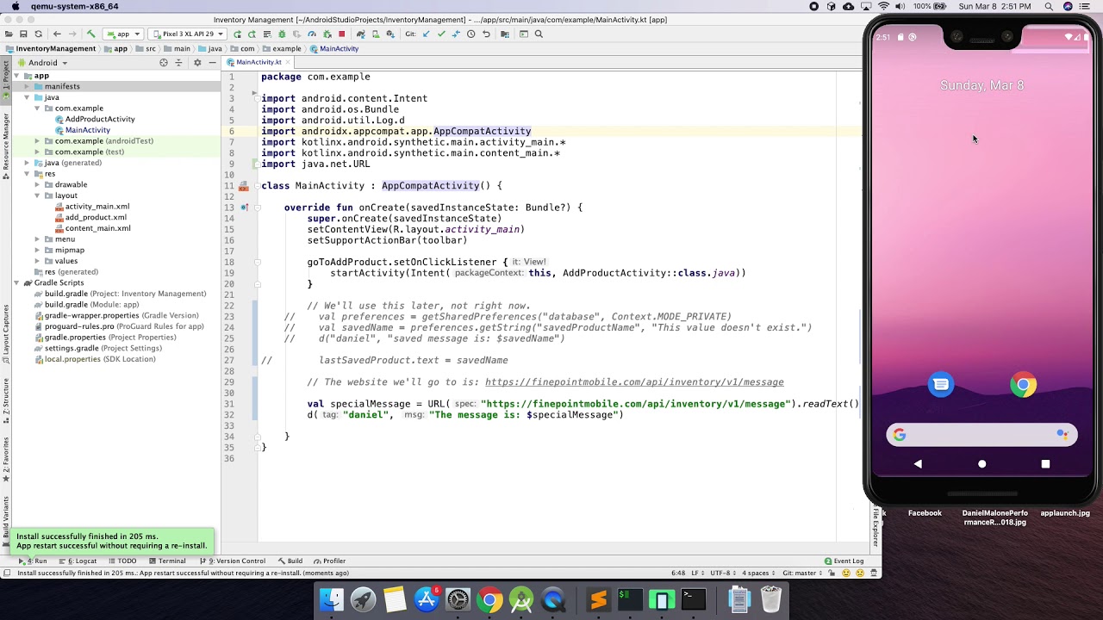The height and width of the screenshot is (620, 1103).
Task: Tap the emulator Home circle button
Action: tap(981, 464)
